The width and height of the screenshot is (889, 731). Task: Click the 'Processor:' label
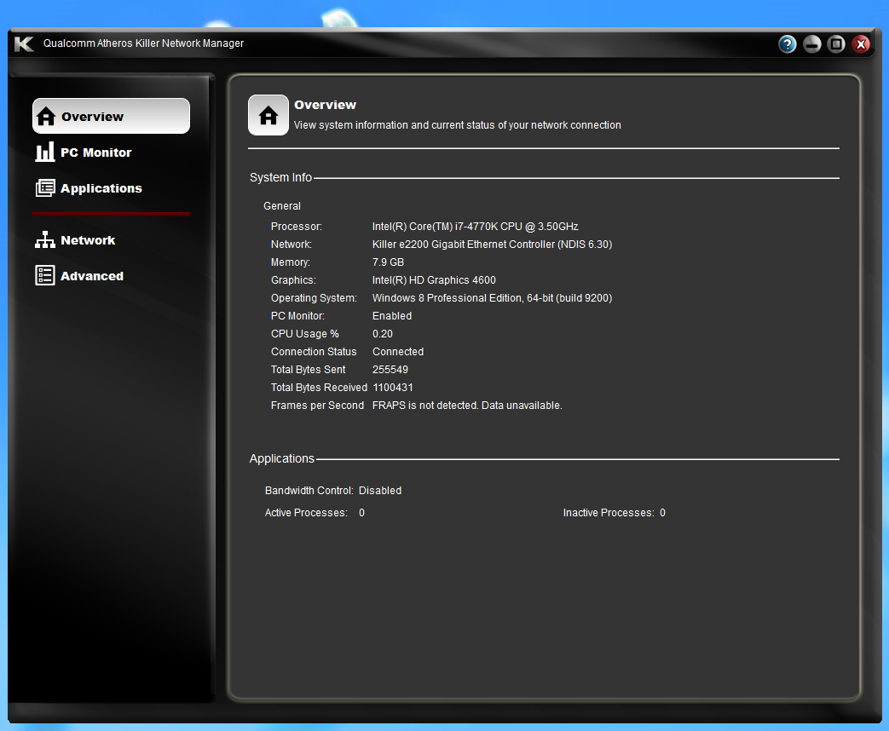296,227
